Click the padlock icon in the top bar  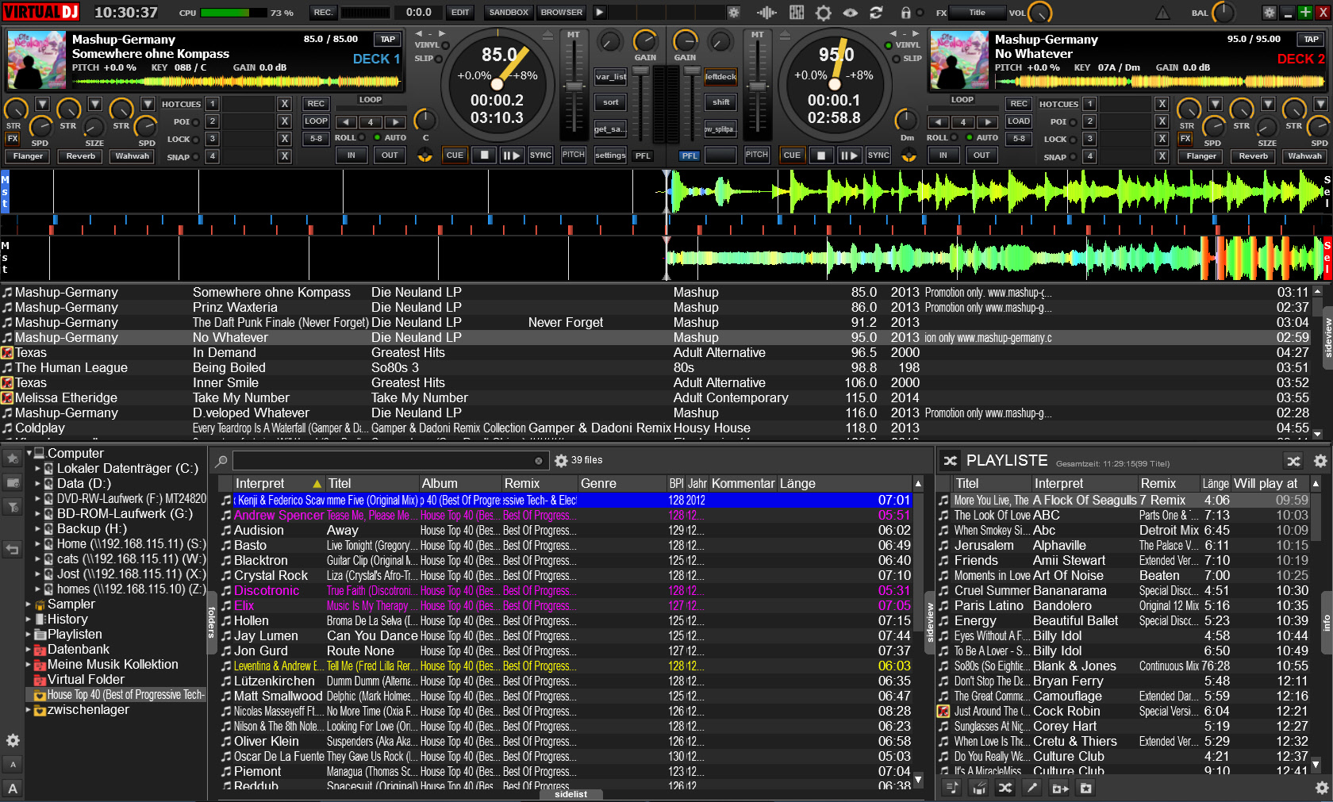point(905,13)
